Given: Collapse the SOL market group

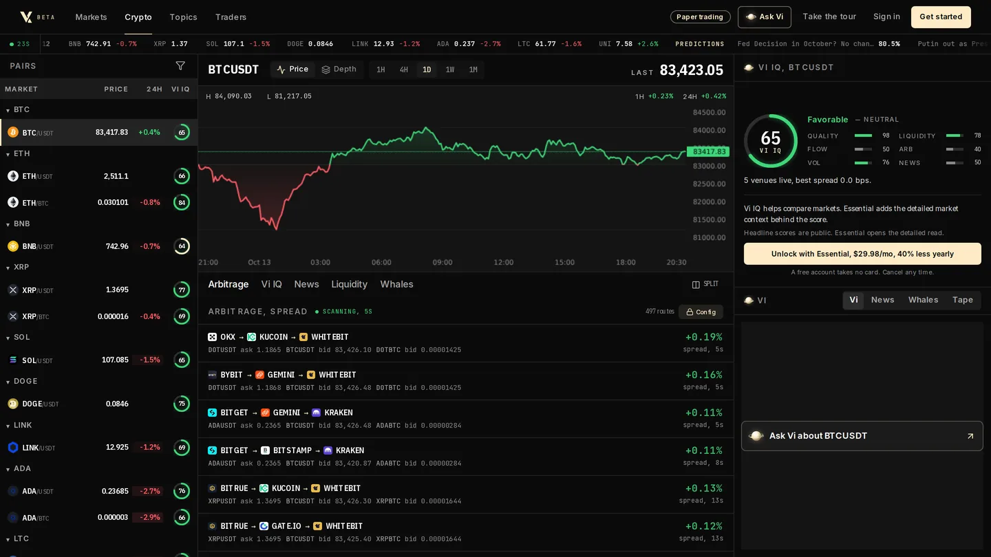Looking at the screenshot, I should click(x=18, y=338).
